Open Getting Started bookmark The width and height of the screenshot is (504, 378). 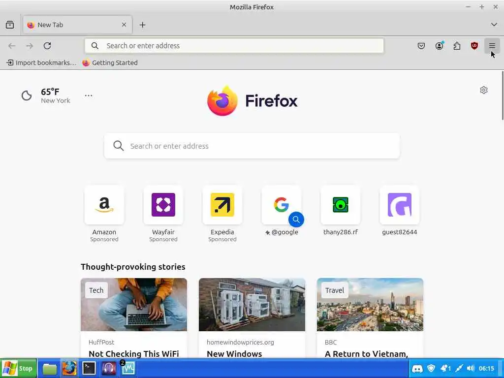(110, 63)
